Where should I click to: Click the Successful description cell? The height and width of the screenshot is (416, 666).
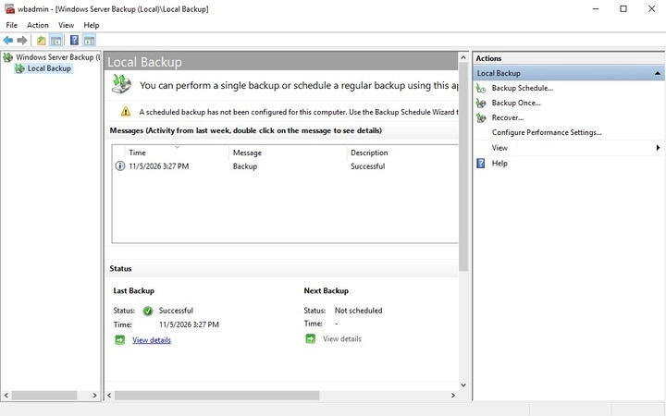368,166
